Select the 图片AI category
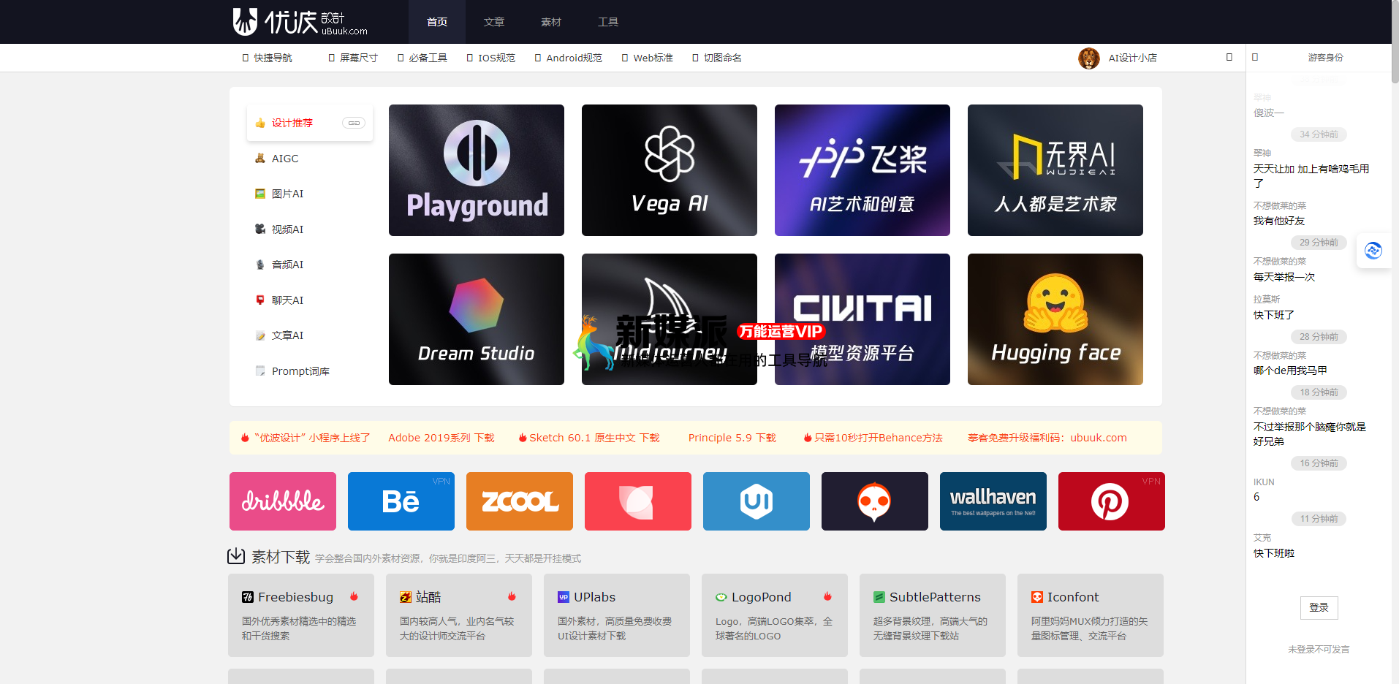 click(x=310, y=194)
